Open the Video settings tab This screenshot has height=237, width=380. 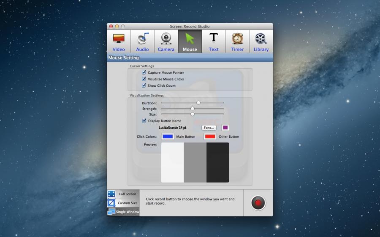point(119,41)
